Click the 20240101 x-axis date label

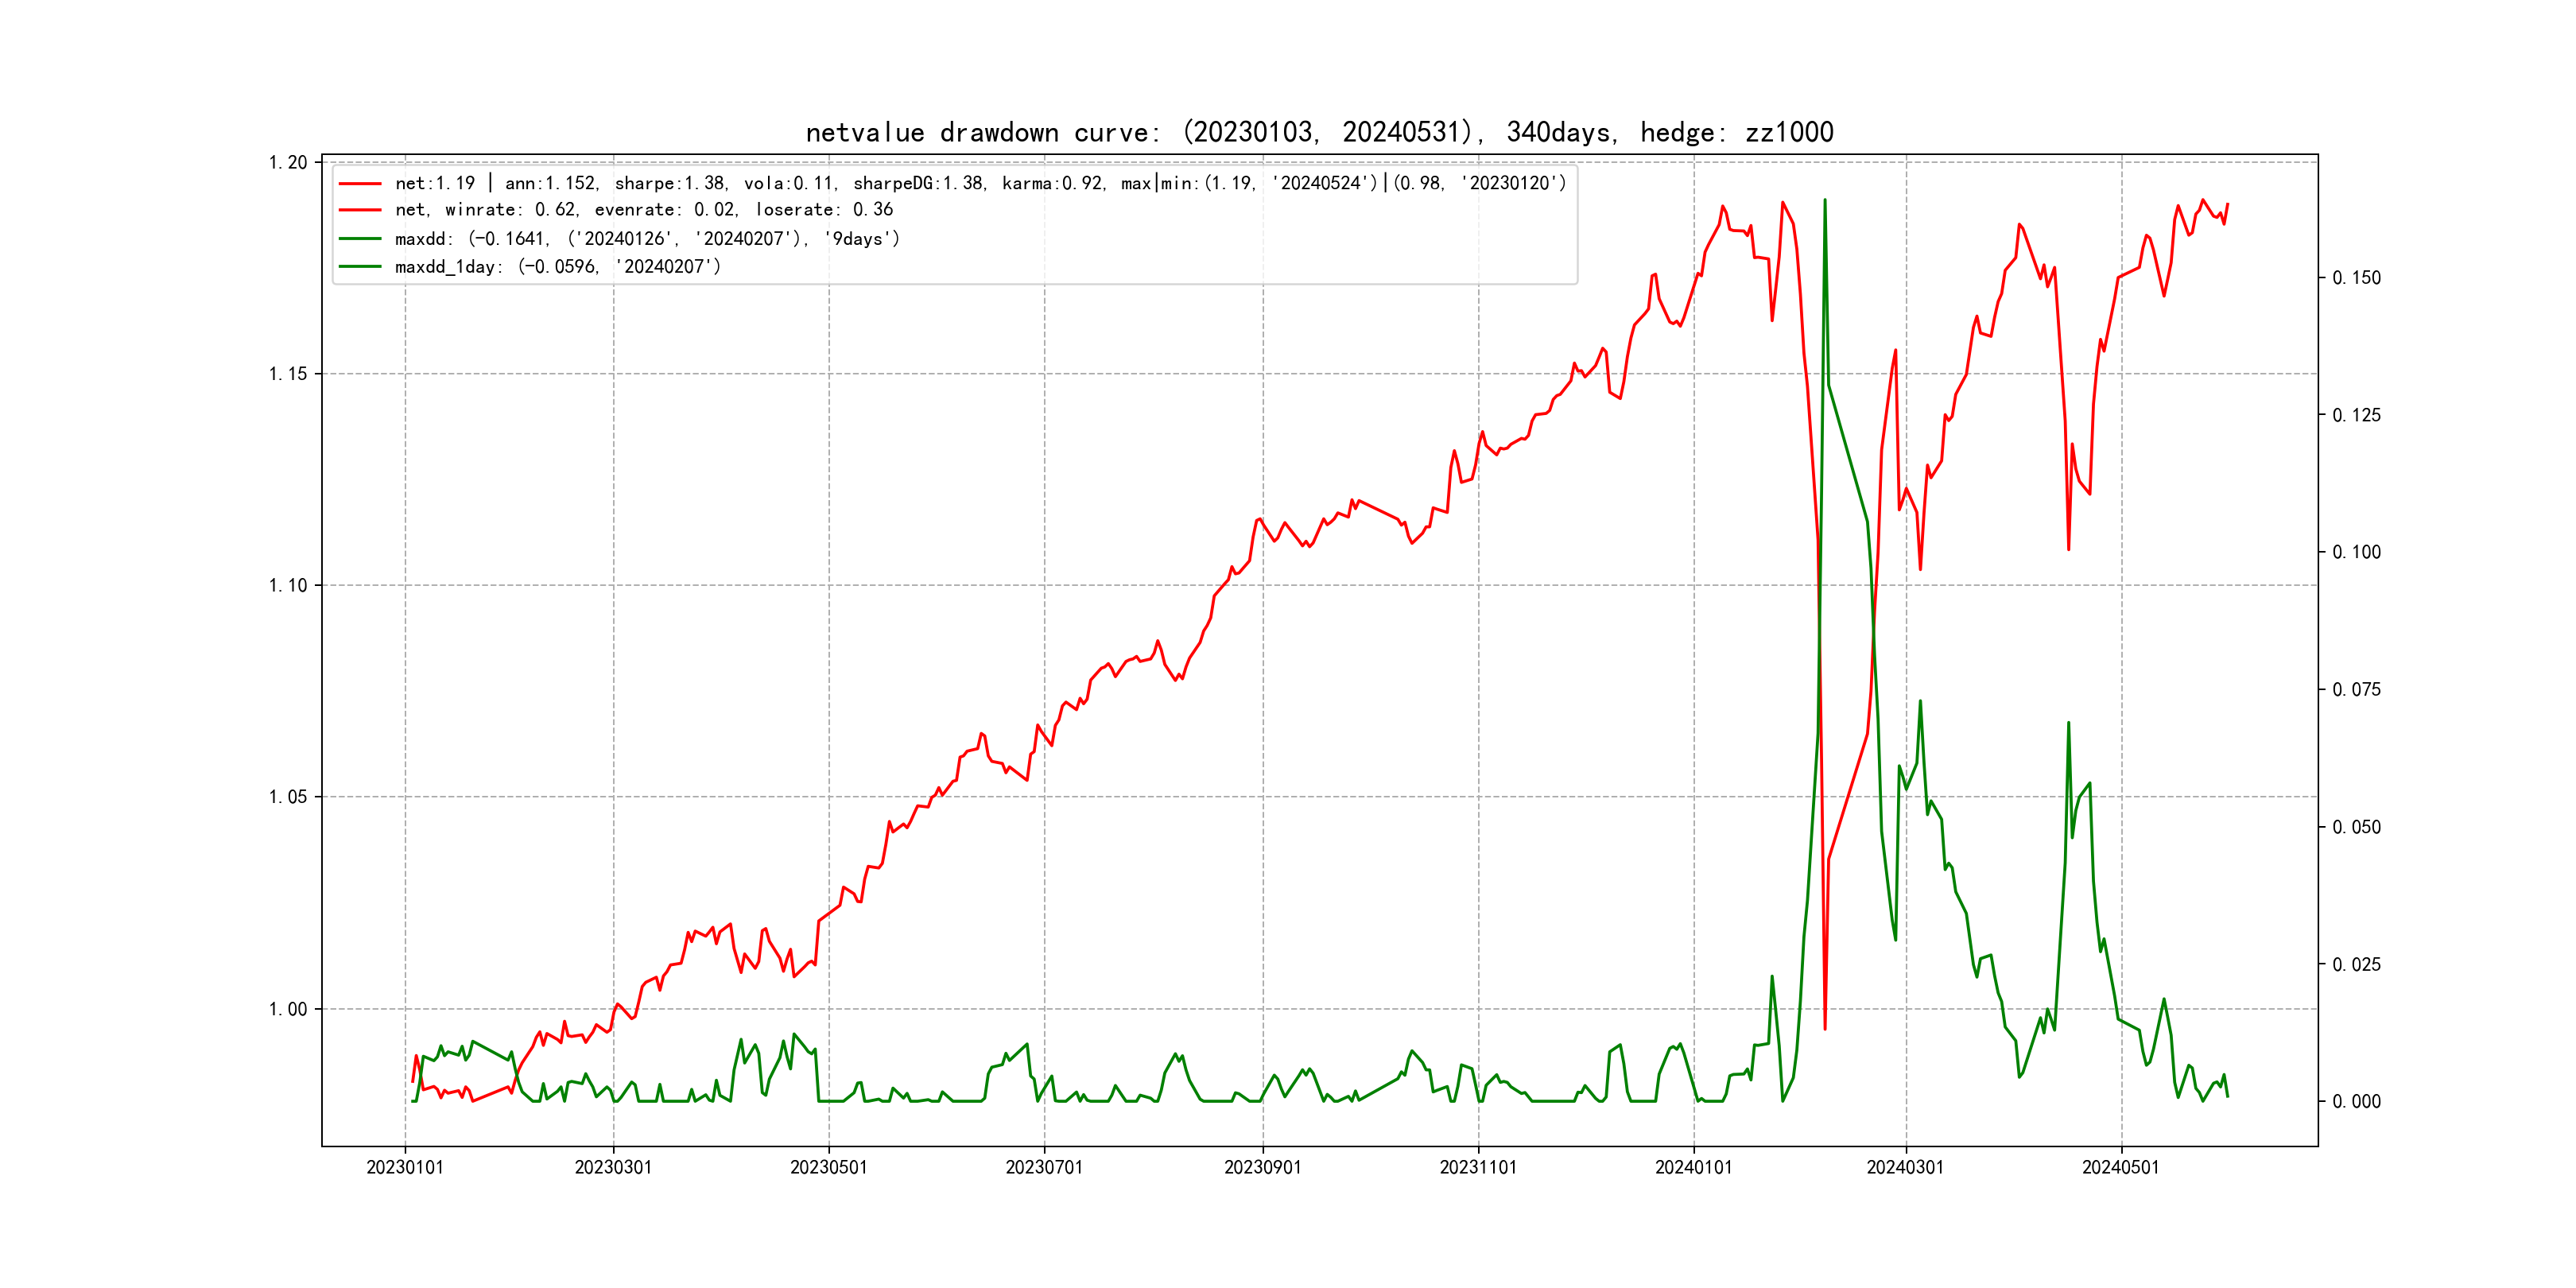point(1694,1167)
